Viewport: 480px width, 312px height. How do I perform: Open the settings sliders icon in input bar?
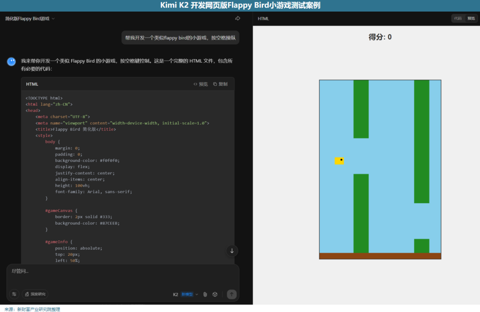click(14, 294)
